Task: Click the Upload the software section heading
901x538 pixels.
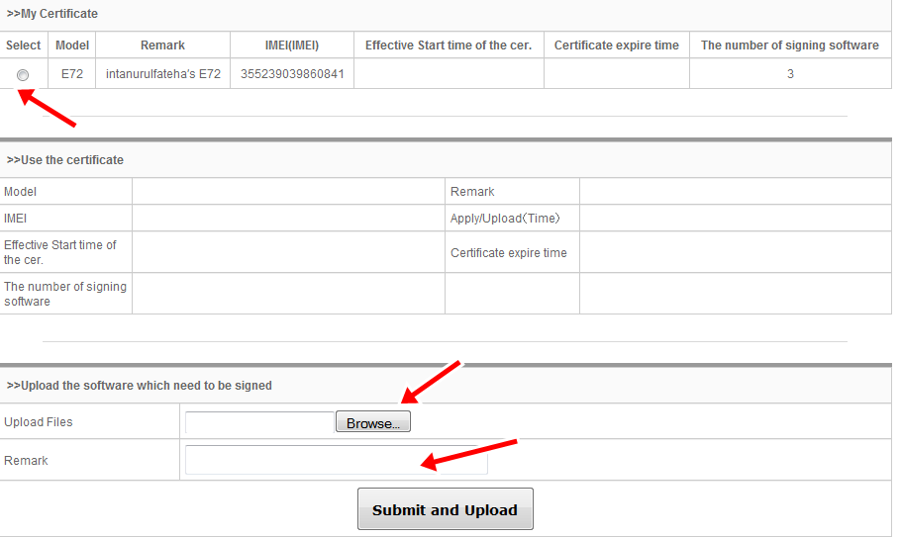Action: [139, 386]
